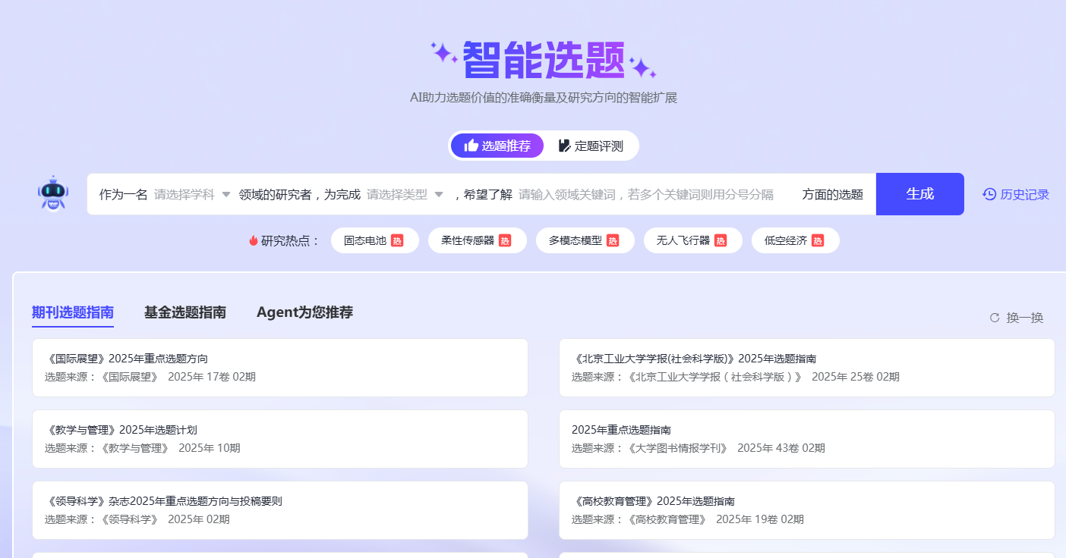This screenshot has height=558, width=1066.
Task: Switch to 选题推荐 mode
Action: pyautogui.click(x=497, y=146)
